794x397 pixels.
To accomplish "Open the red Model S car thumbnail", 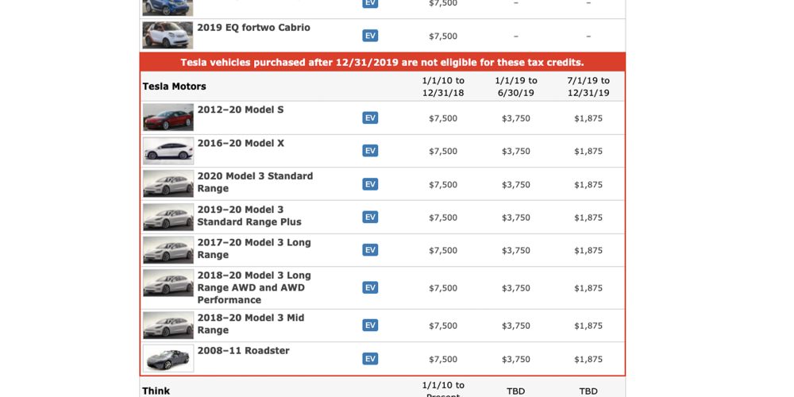I will pyautogui.click(x=168, y=118).
